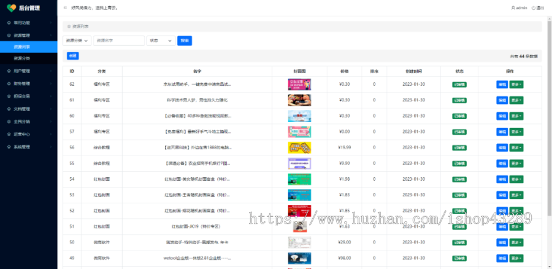Click the name starting 【必备收藏】40多种
552x269 pixels.
point(197,116)
